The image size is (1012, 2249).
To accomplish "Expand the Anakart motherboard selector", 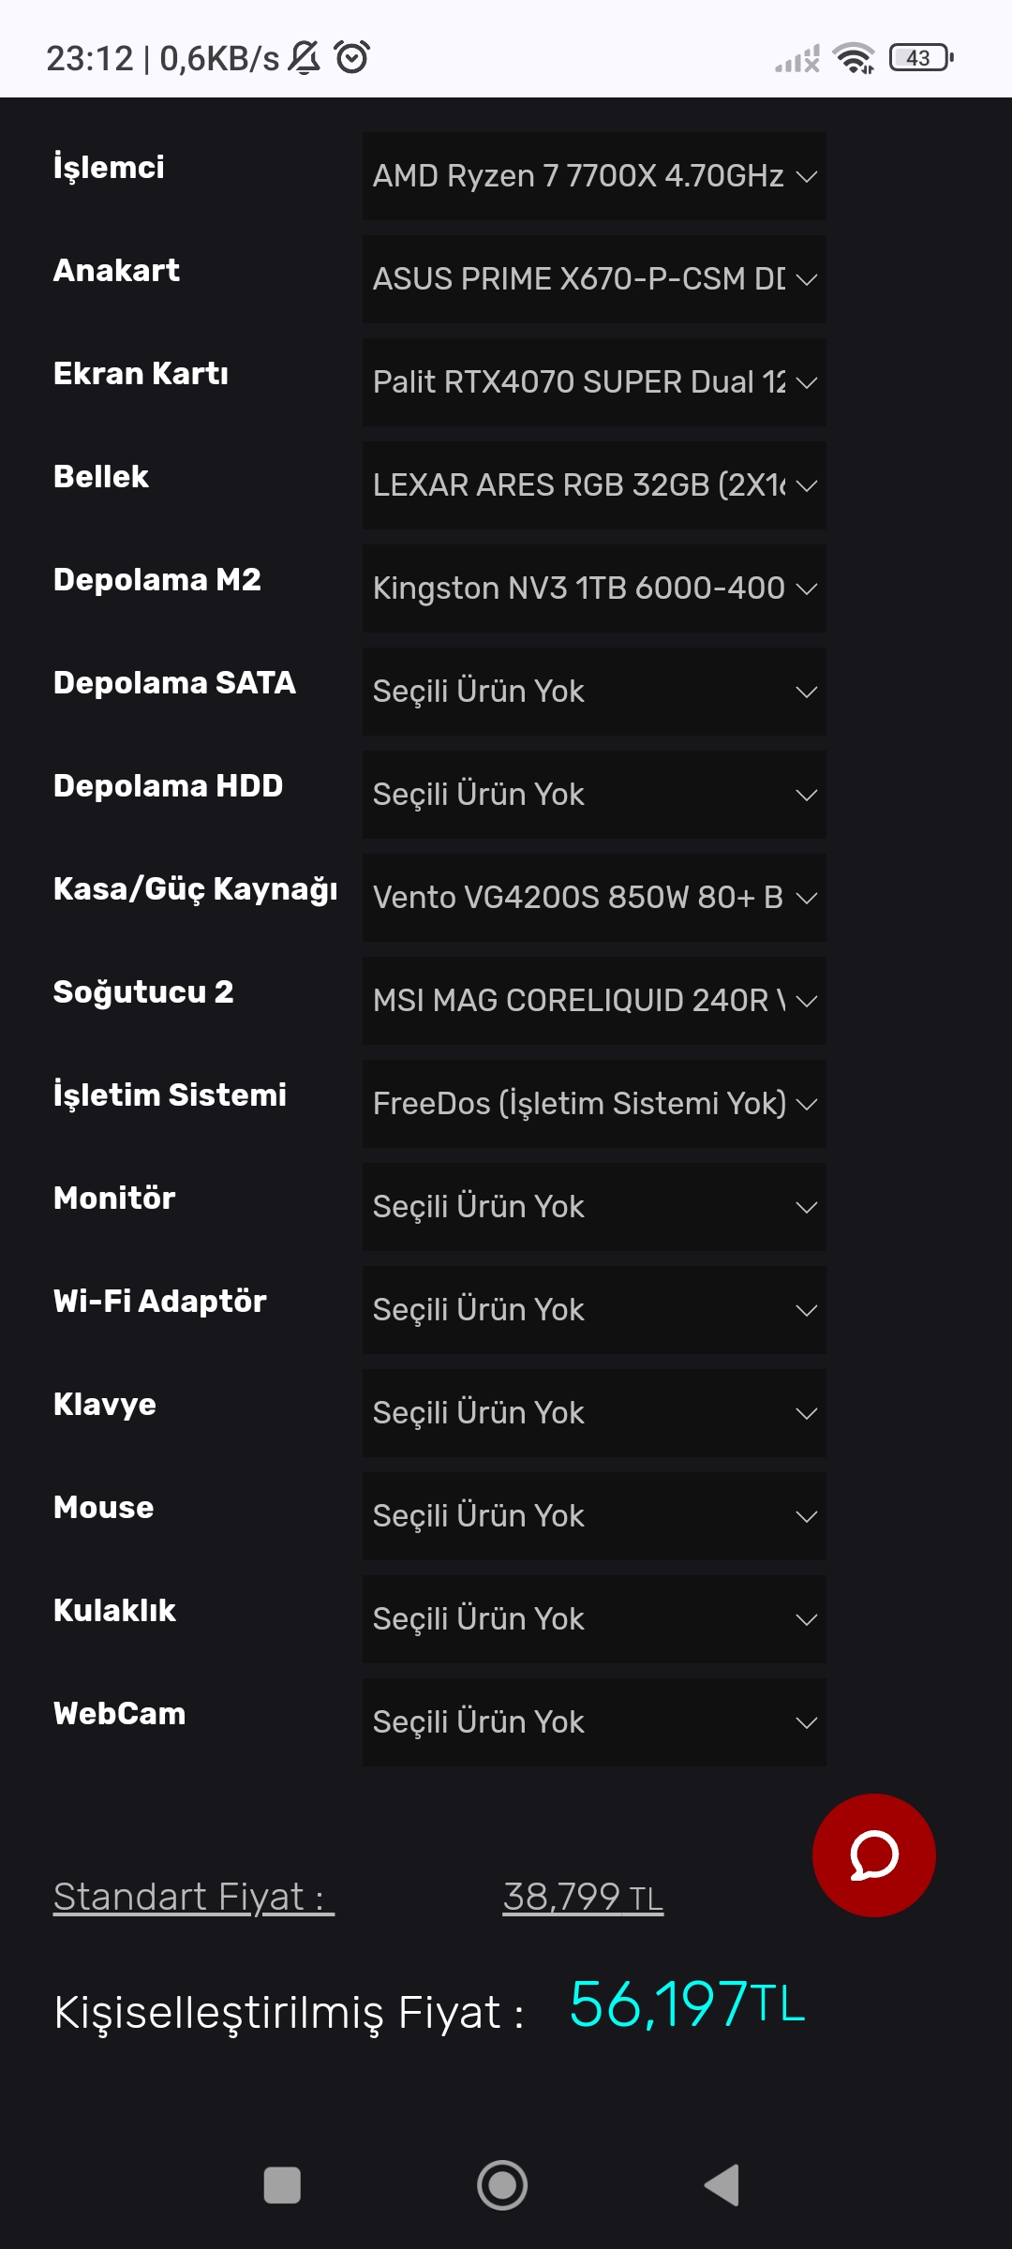I will [594, 279].
